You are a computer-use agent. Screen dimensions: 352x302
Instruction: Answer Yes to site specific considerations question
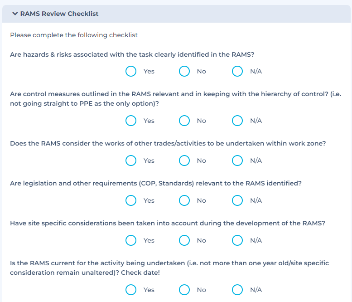131,240
